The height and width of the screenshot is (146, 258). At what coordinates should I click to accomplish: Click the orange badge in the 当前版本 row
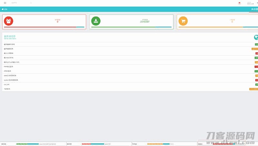click(253, 89)
